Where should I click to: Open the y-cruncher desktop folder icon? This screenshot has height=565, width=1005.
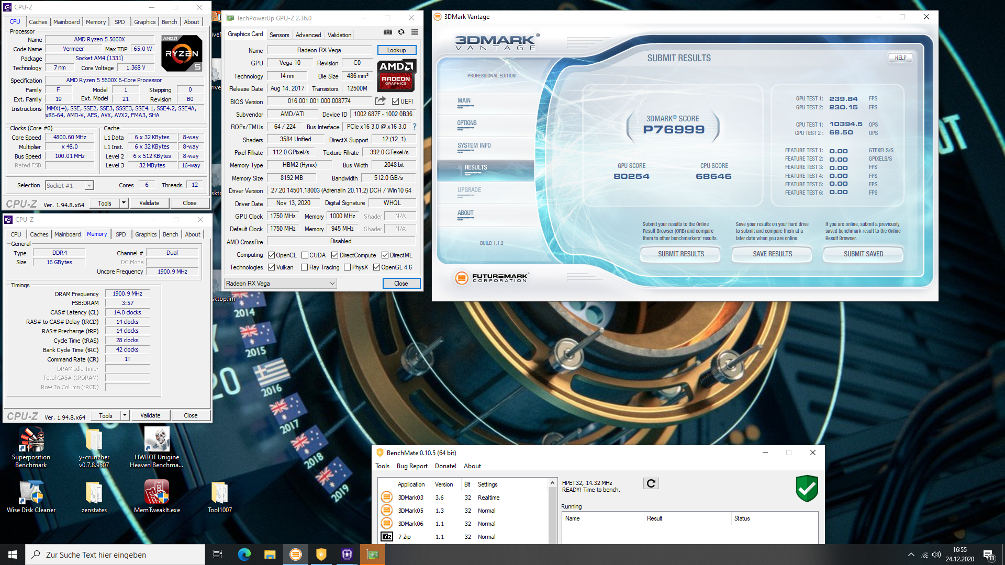click(94, 447)
